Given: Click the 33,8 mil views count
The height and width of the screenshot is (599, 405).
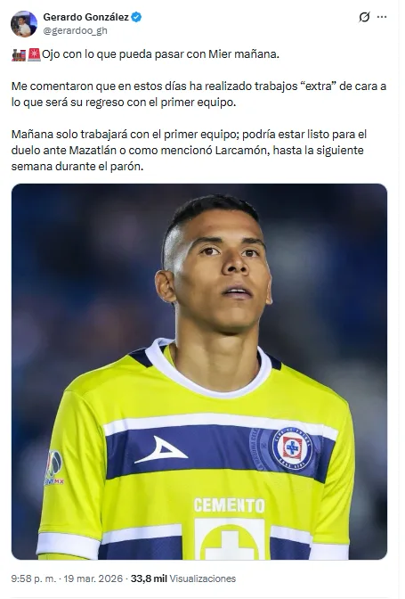Looking at the screenshot, I should (x=149, y=578).
